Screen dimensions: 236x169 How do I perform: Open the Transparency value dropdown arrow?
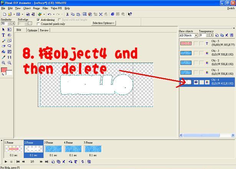tap(211, 35)
